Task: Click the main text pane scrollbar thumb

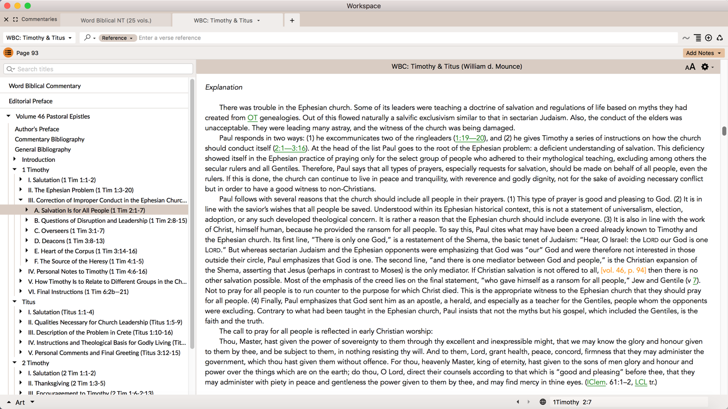Action: [724, 131]
